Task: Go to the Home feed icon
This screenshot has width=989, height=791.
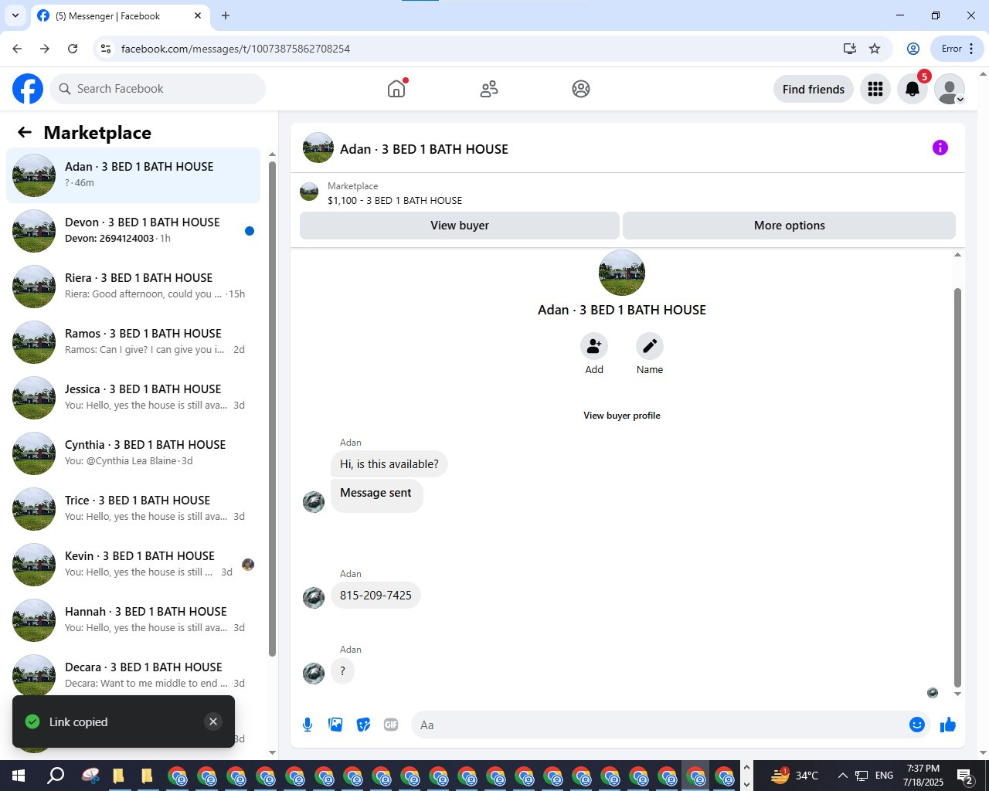Action: click(x=396, y=89)
